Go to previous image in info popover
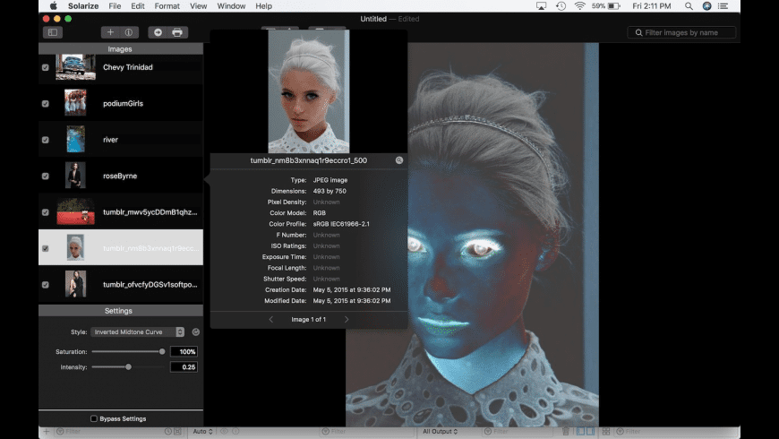 (x=271, y=319)
